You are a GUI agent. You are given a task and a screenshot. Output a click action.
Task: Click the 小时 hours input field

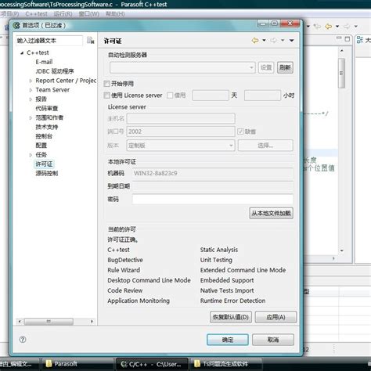262,95
